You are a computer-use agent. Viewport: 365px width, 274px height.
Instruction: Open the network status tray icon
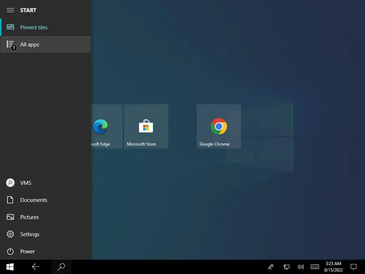coord(286,267)
